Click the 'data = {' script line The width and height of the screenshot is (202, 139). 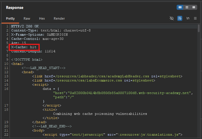tap(51, 89)
